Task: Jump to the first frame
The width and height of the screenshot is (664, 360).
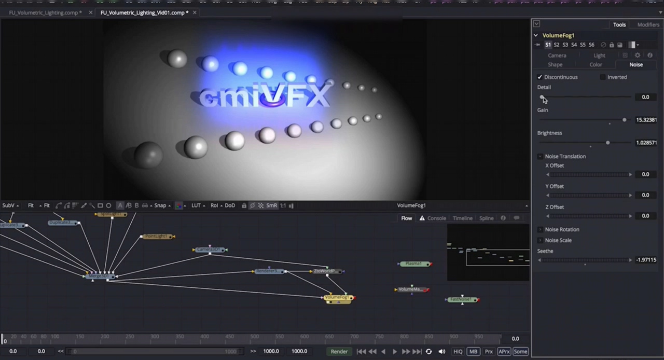Action: [x=361, y=352]
